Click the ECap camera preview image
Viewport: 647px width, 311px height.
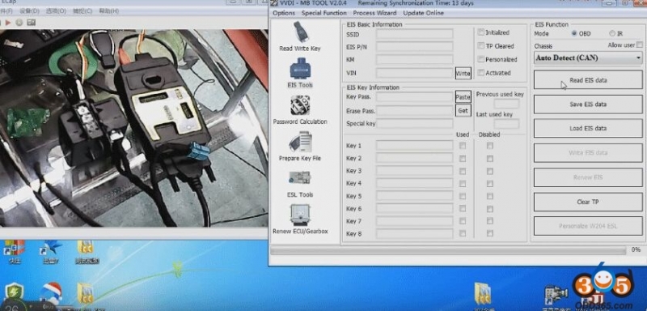pyautogui.click(x=133, y=128)
